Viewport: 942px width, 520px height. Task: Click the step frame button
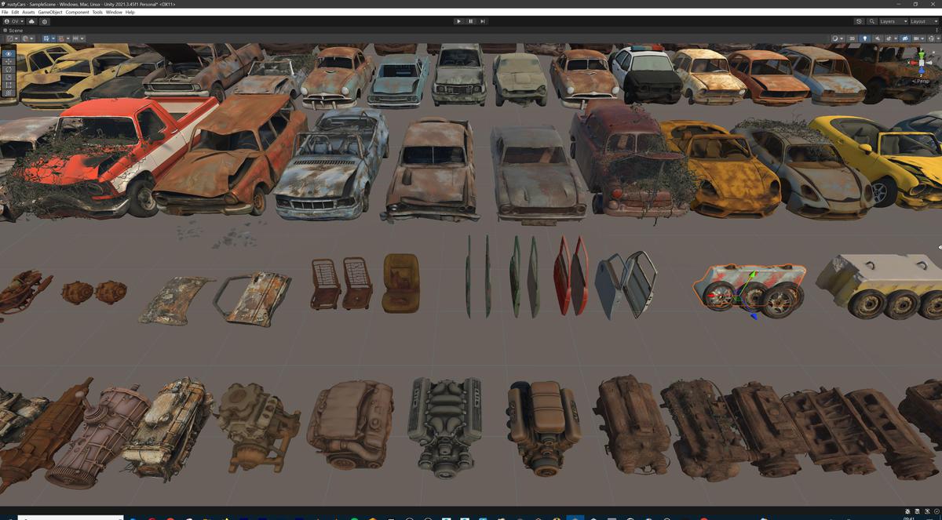(x=481, y=21)
